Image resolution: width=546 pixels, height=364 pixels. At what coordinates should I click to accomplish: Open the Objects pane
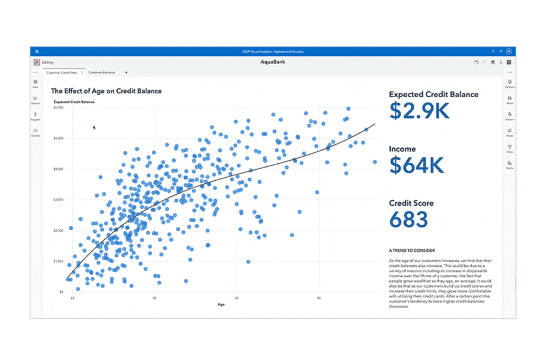(x=35, y=100)
